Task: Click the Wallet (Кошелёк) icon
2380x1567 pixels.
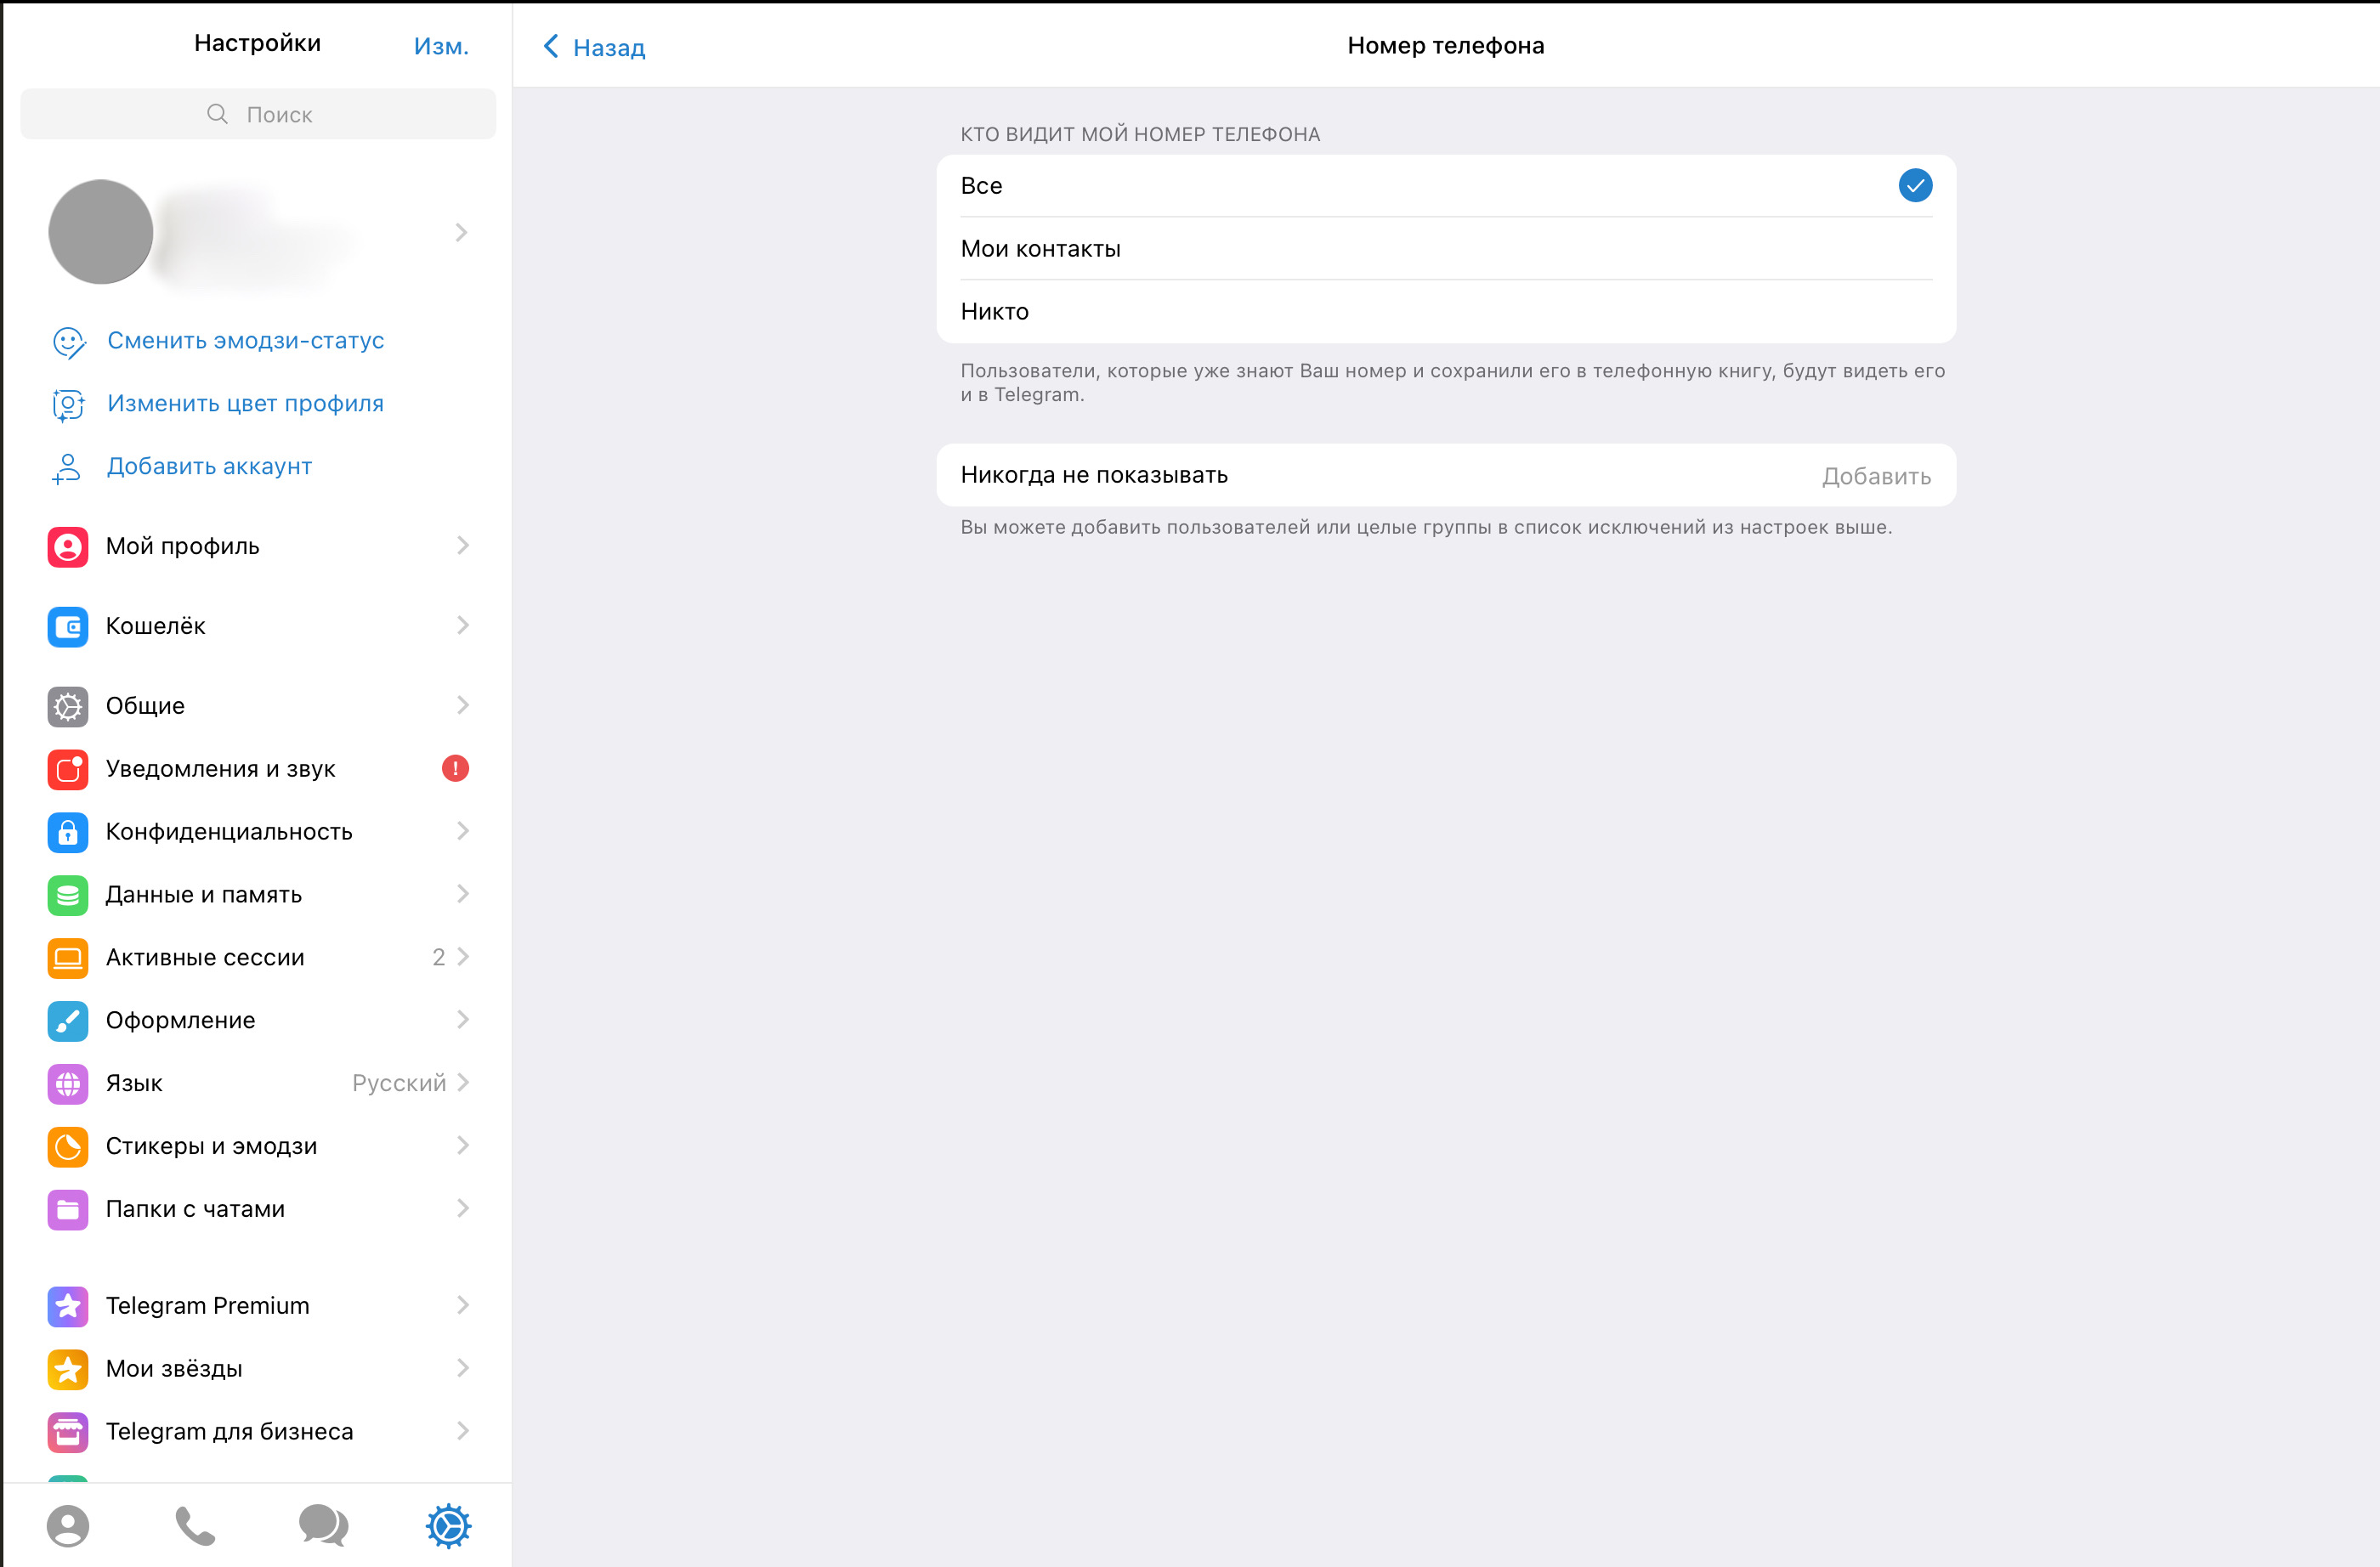Action: point(68,626)
